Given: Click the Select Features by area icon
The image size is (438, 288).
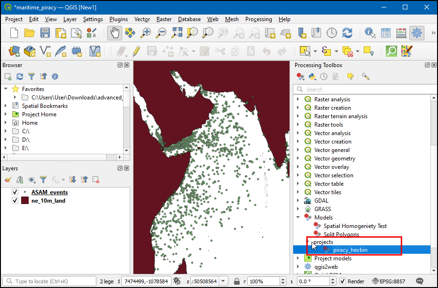Looking at the screenshot, I should pyautogui.click(x=305, y=51).
